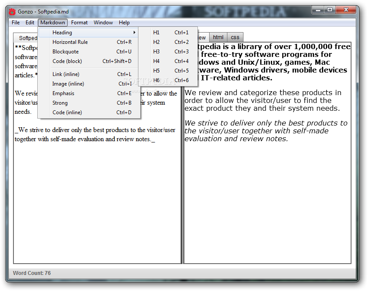Close the Gonzo window
The height and width of the screenshot is (291, 368).
coord(346,10)
